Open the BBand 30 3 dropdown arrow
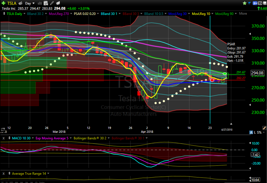This screenshot has height=183, width=267. 141,14
